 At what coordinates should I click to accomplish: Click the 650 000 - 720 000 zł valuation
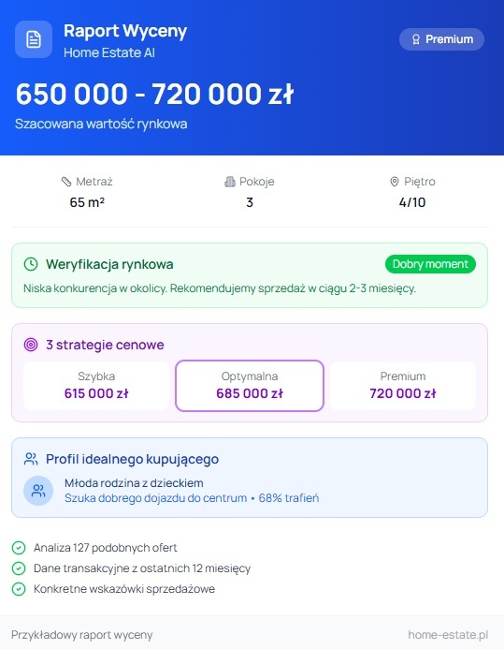pyautogui.click(x=154, y=94)
